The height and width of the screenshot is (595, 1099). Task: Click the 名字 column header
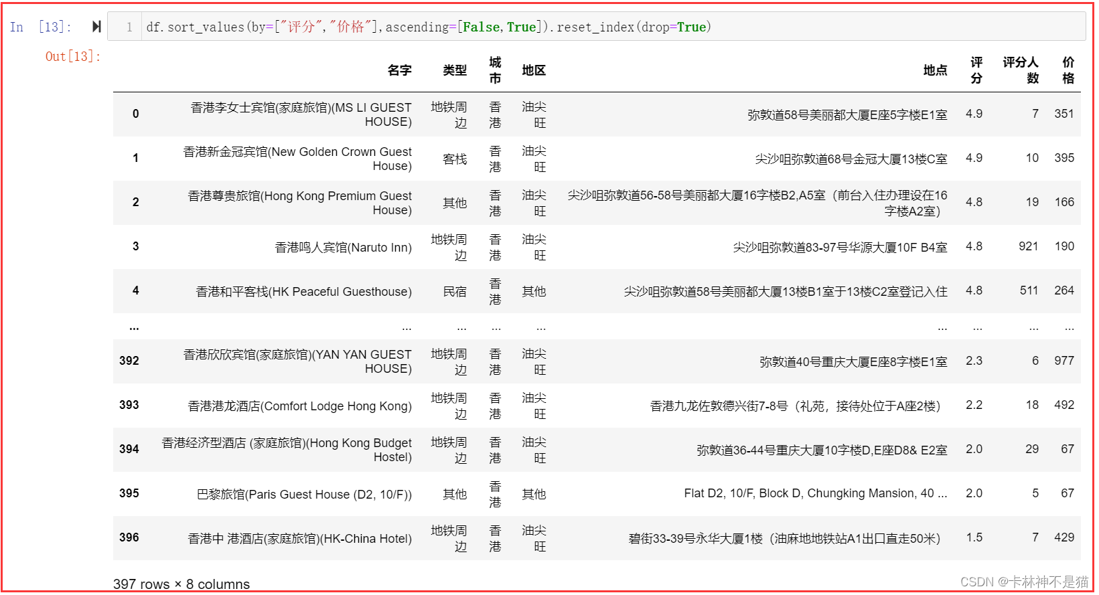click(x=399, y=70)
